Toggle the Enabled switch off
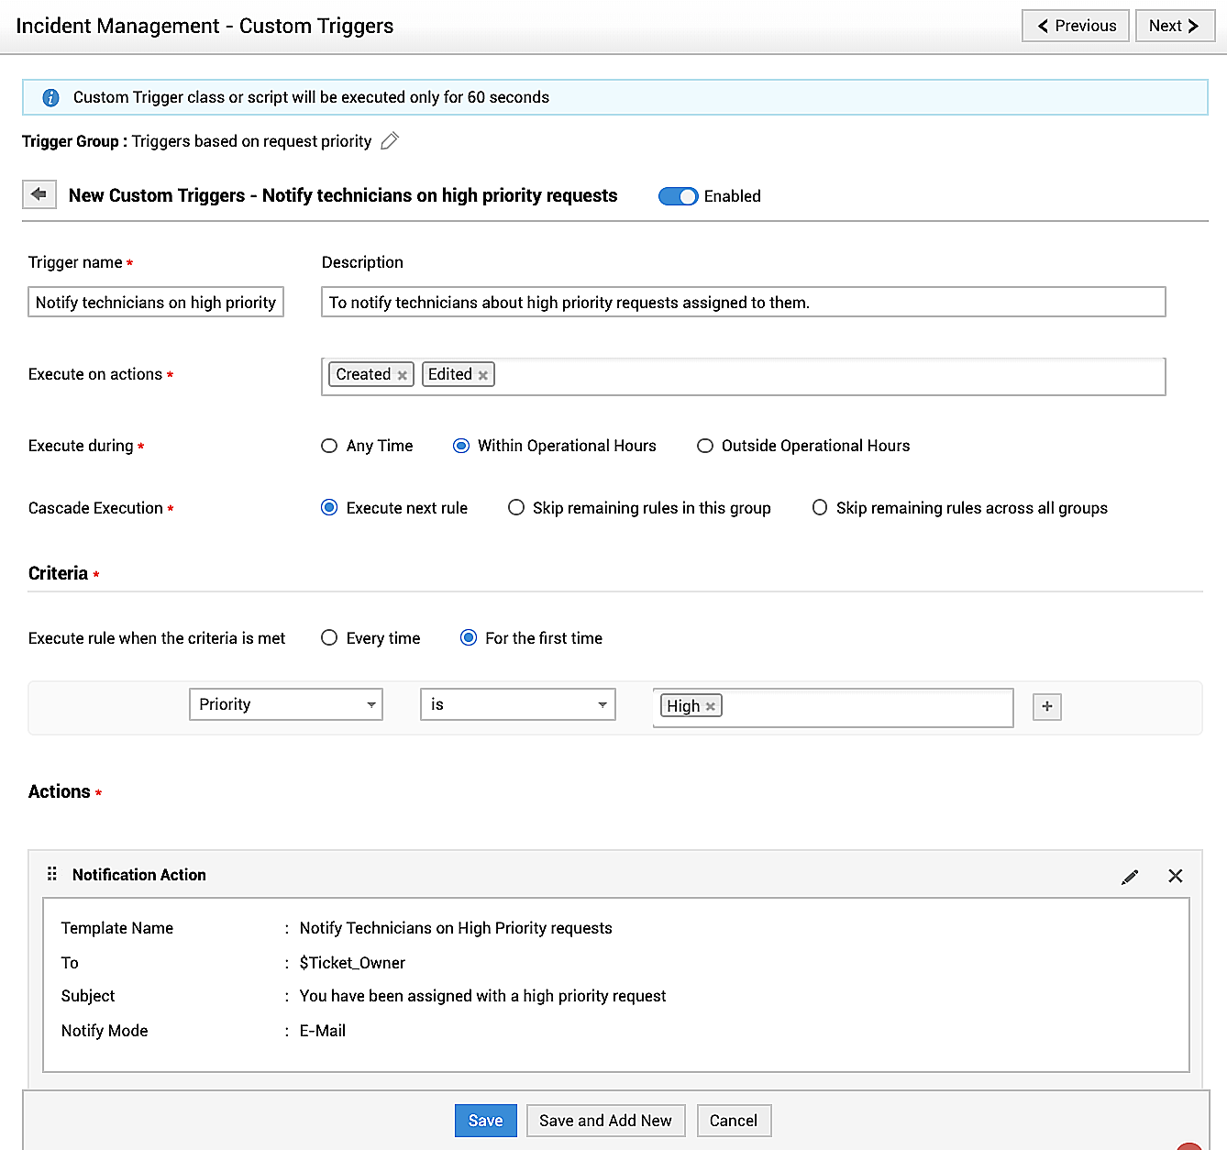 click(x=679, y=196)
